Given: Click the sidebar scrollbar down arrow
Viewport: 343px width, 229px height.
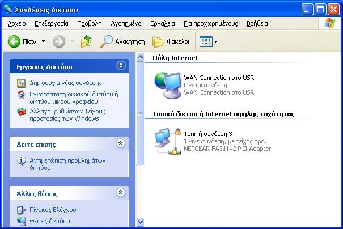Looking at the screenshot, I should coord(140,222).
